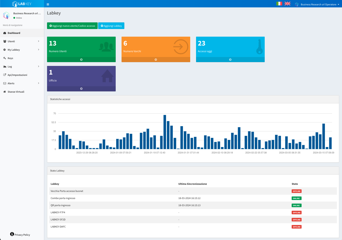
Task: Click OFFLINE badge for Vecchia Porta accesso busnet
Action: [x=296, y=191]
